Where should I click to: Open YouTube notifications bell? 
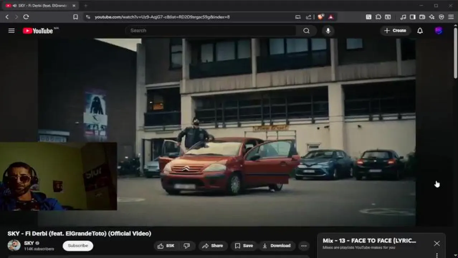420,31
